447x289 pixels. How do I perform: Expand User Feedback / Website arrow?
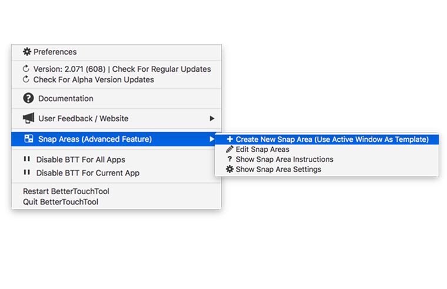[x=212, y=118]
